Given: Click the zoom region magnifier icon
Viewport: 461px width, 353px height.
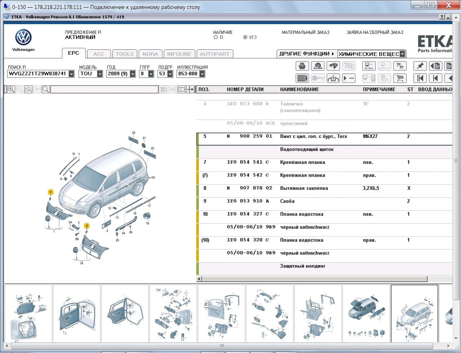Looking at the screenshot, I should coord(28,89).
